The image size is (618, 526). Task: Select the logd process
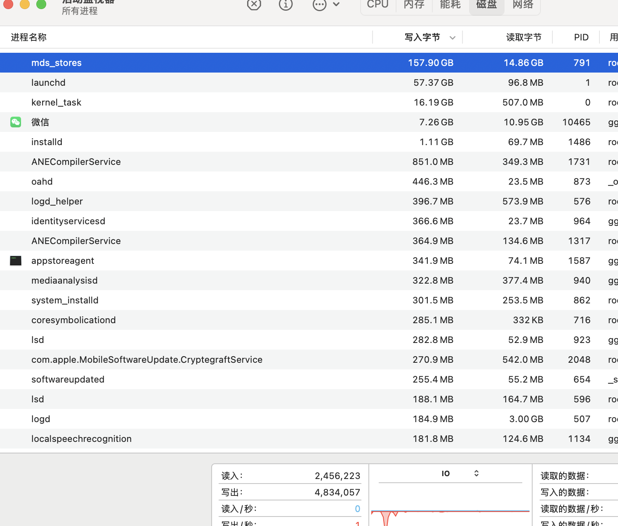(x=309, y=419)
